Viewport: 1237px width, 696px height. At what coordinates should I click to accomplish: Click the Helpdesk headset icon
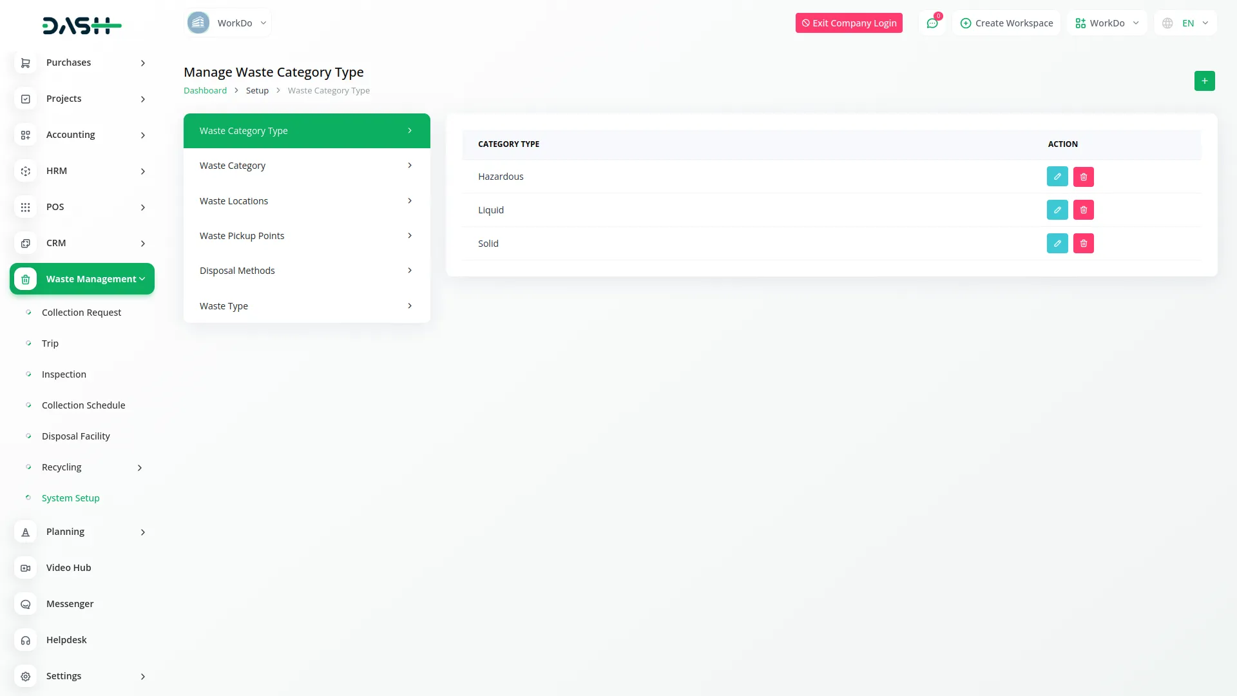tap(26, 640)
